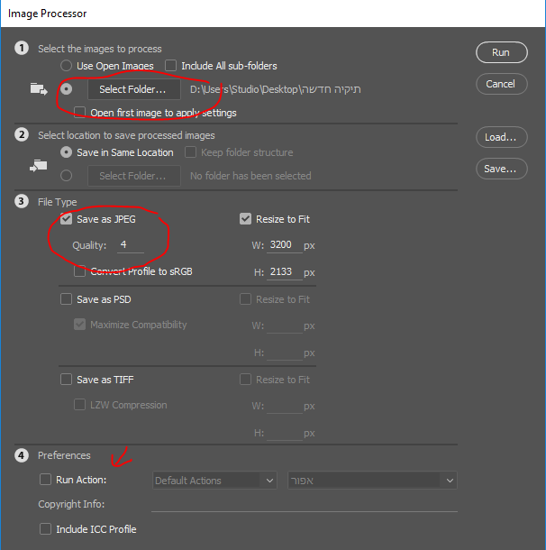Check Include All sub-folders

pos(171,66)
